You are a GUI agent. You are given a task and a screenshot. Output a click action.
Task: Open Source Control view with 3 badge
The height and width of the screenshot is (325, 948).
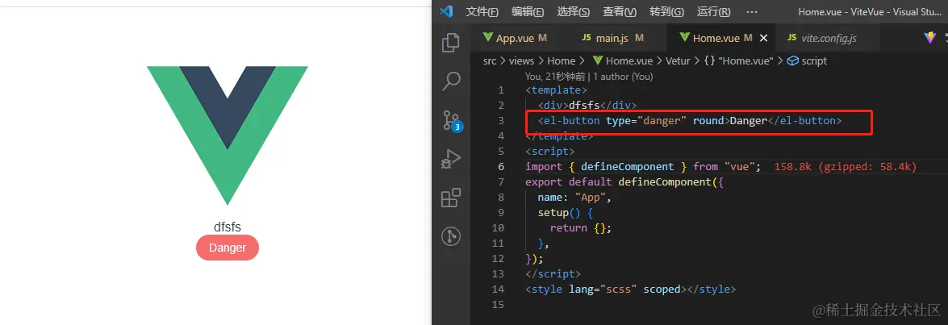click(x=452, y=120)
